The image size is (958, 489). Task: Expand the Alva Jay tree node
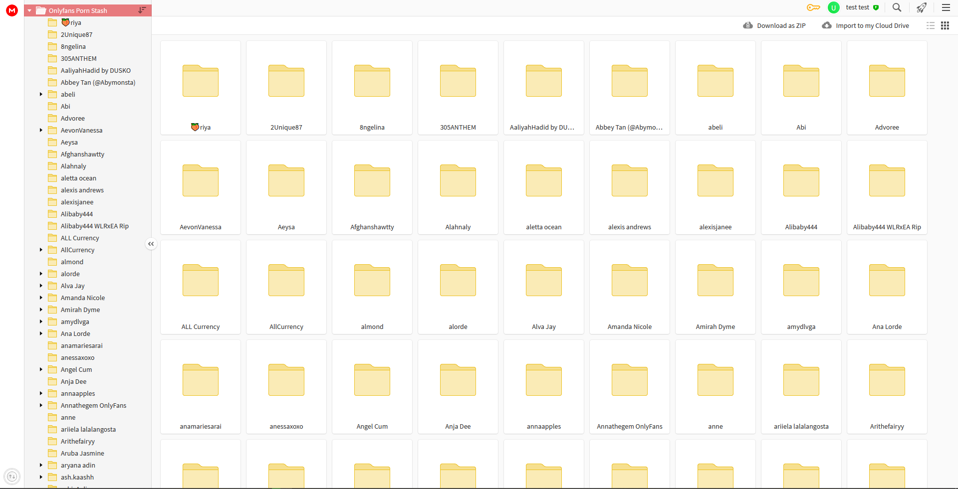coord(41,286)
